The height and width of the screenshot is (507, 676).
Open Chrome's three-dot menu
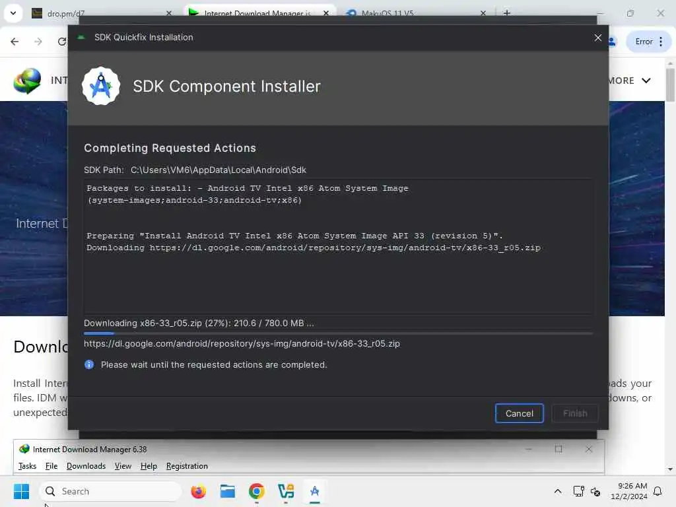tap(661, 42)
